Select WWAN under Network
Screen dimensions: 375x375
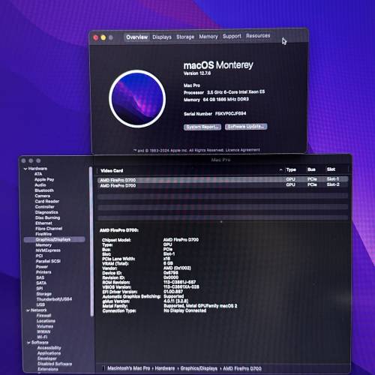(43, 332)
